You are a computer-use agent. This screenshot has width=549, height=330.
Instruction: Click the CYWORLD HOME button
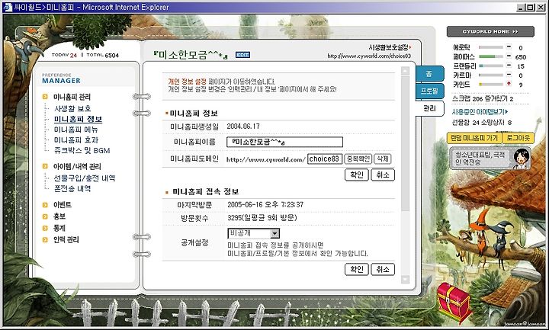coord(490,31)
